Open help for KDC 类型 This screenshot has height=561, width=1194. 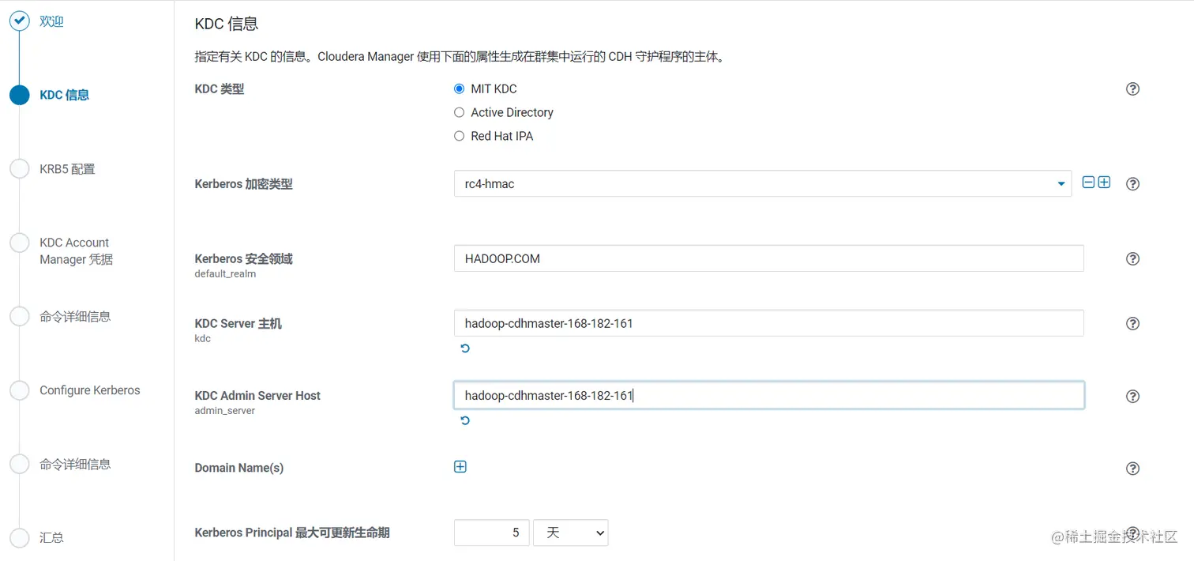[x=1132, y=89]
